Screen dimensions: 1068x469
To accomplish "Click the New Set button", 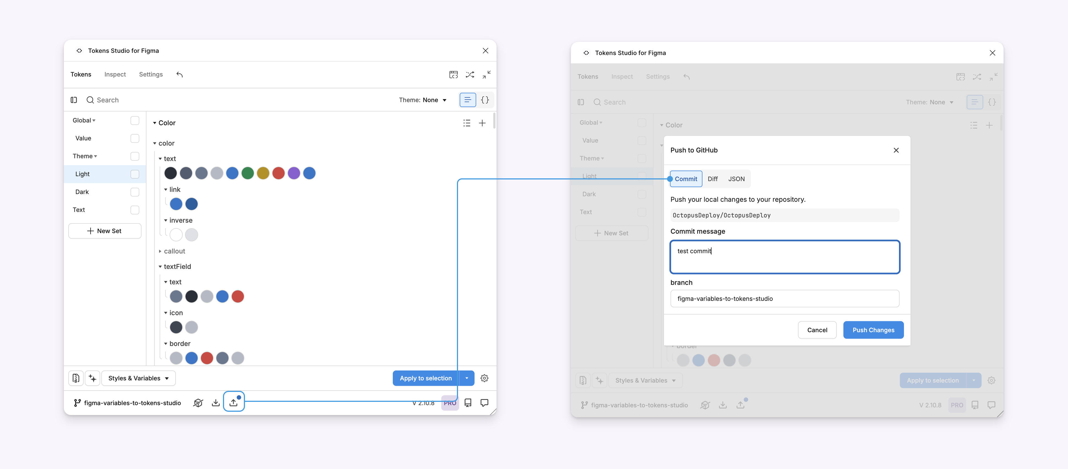I will 105,231.
